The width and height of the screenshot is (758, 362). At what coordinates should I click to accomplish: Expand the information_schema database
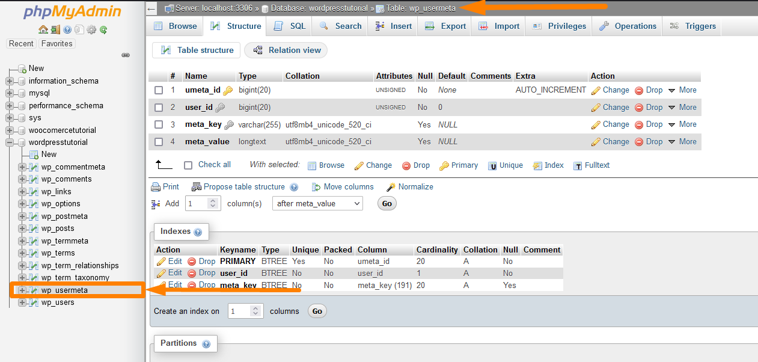(x=10, y=81)
